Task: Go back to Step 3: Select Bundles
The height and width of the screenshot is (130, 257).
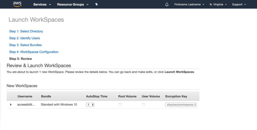Action: coord(25,45)
